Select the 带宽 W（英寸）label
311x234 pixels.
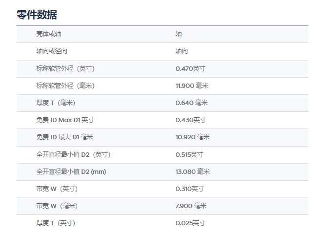click(57, 189)
